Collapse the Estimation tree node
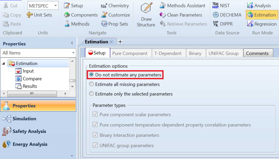 point(4,63)
